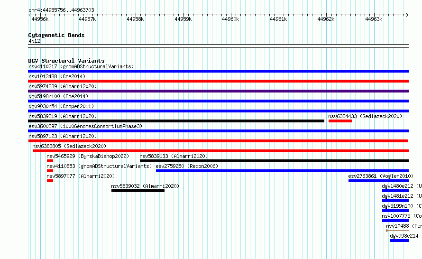Open the nsv4110217 (gnomADStructuralVariants) label
Image resolution: width=422 pixels, height=259 pixels.
[81, 66]
